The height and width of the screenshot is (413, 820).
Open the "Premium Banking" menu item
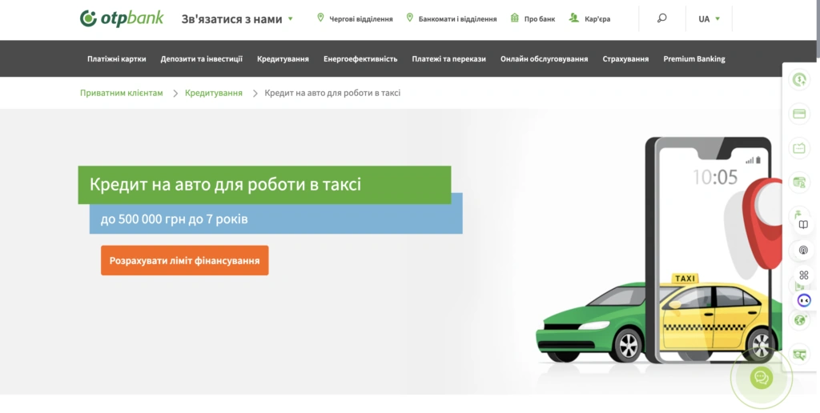pos(693,58)
